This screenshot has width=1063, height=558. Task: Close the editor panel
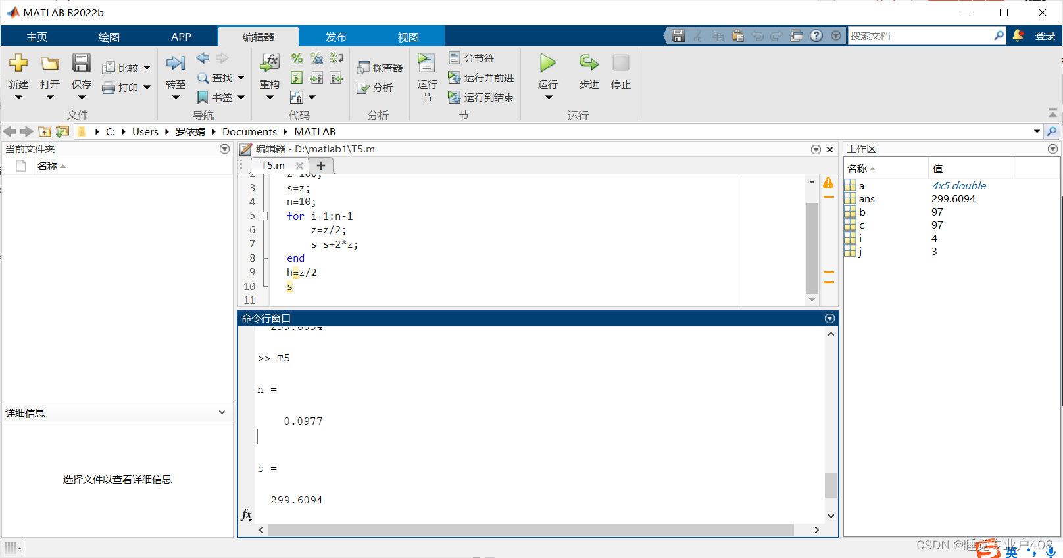(829, 149)
